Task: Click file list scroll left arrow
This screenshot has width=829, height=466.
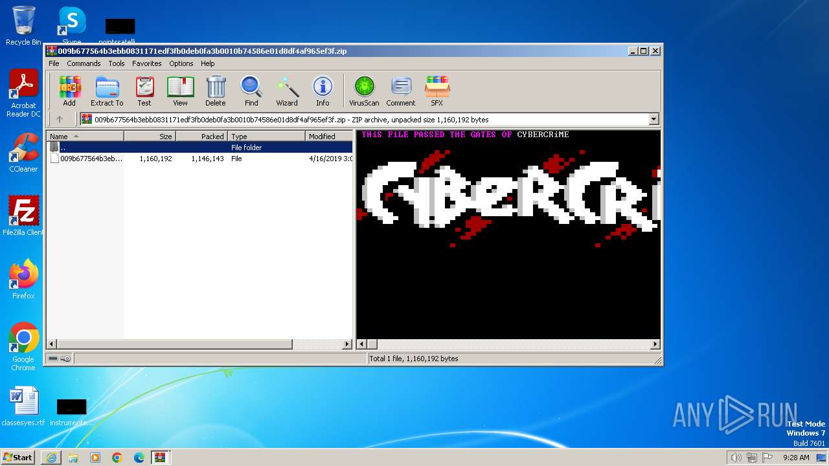Action: (x=52, y=344)
